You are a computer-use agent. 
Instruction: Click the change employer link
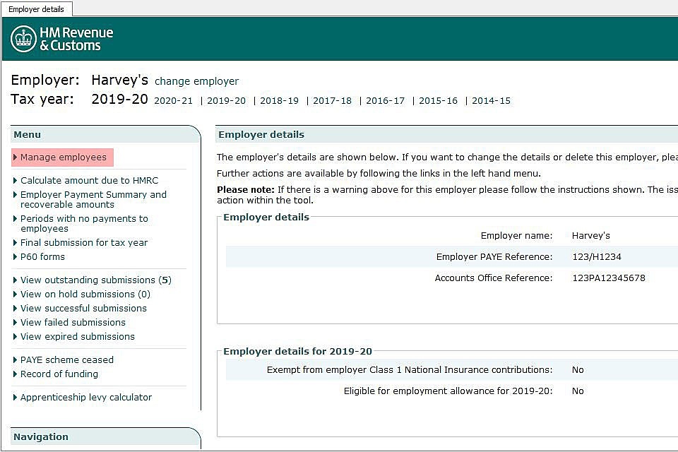(196, 81)
